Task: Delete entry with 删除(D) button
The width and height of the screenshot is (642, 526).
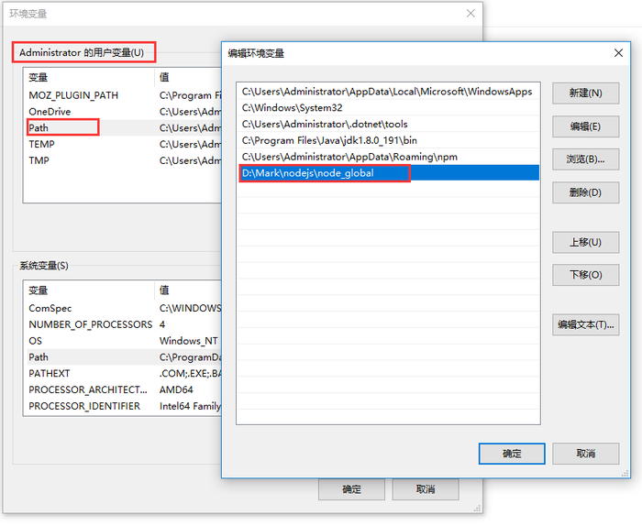Action: click(x=585, y=192)
